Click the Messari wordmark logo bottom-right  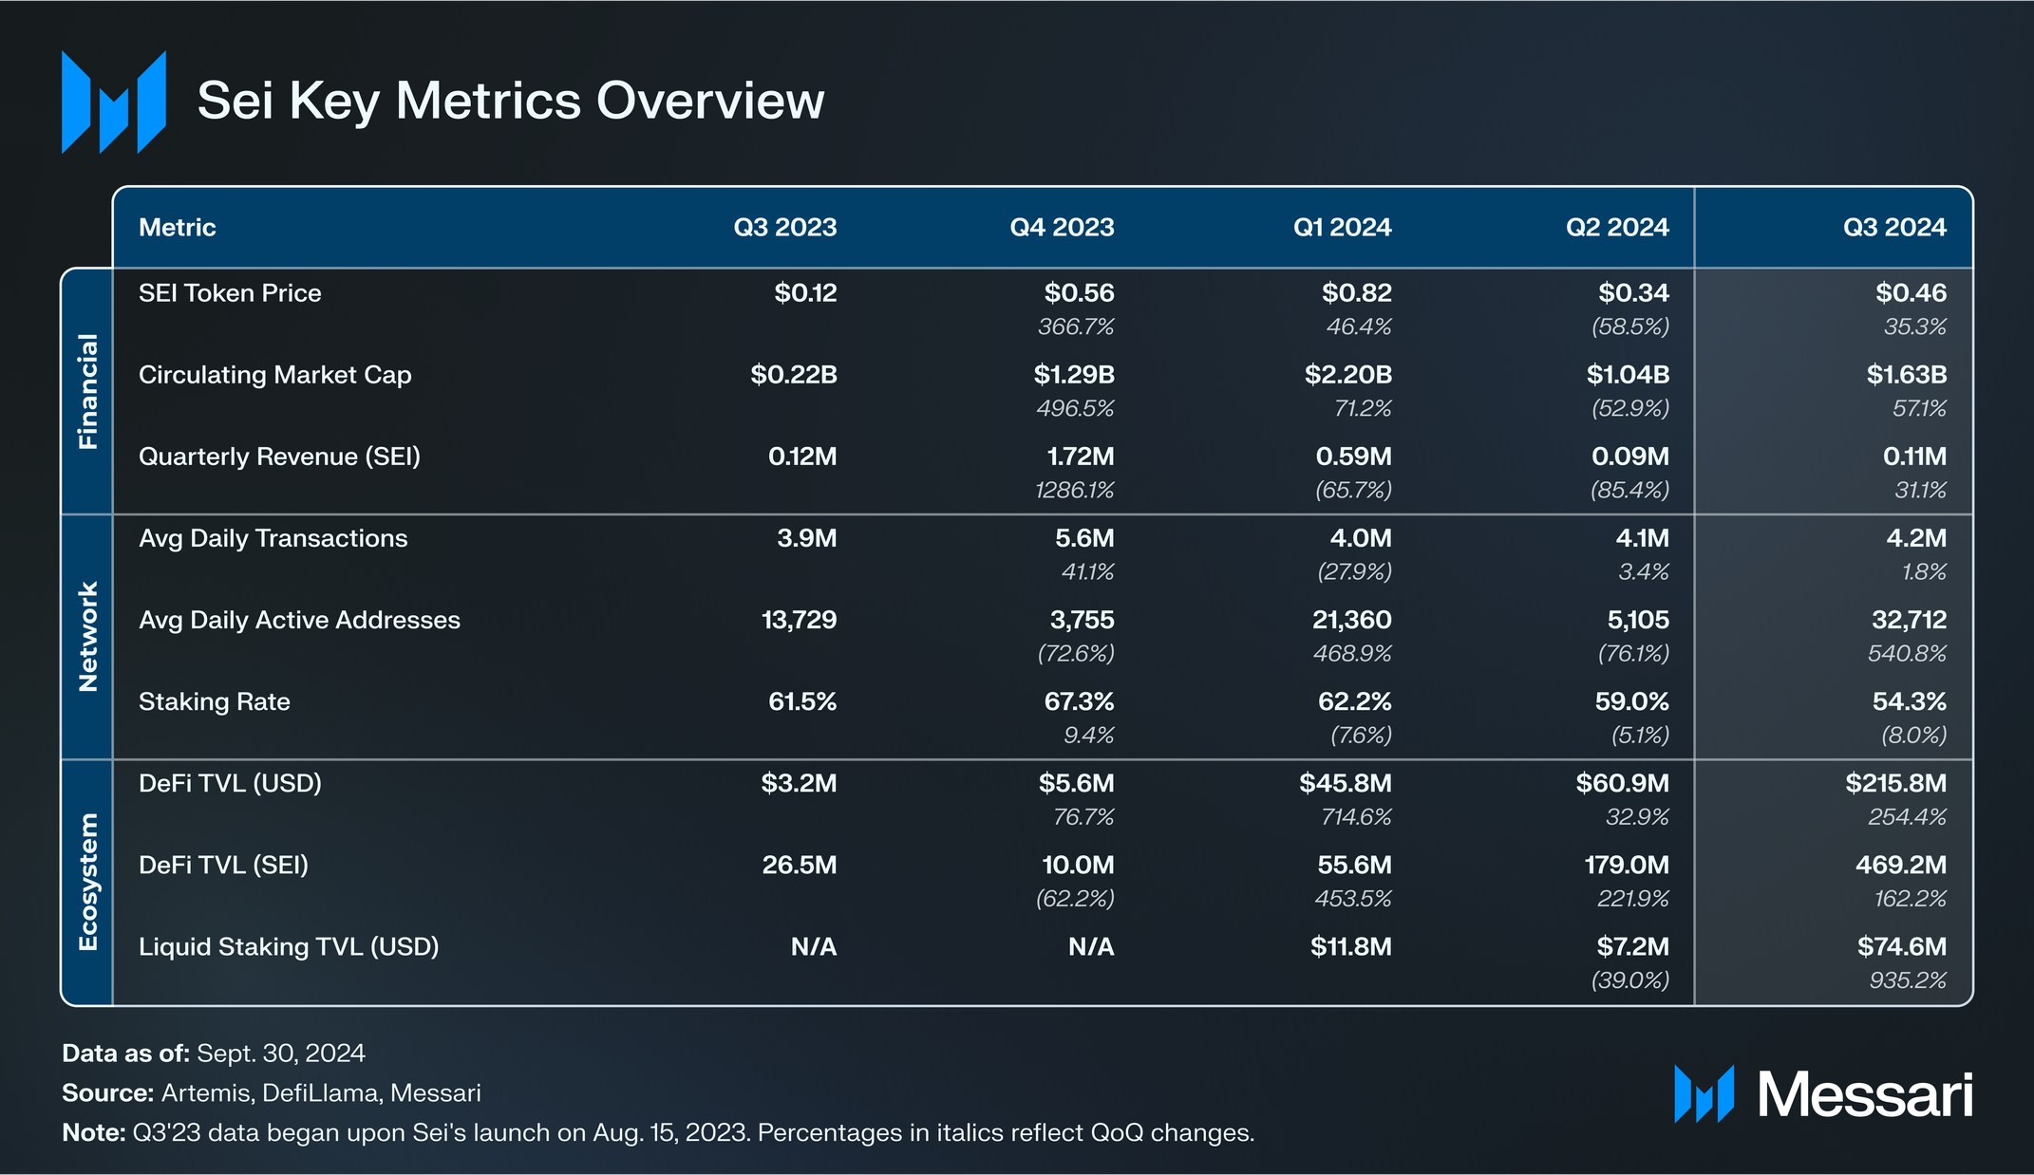click(x=1823, y=1094)
